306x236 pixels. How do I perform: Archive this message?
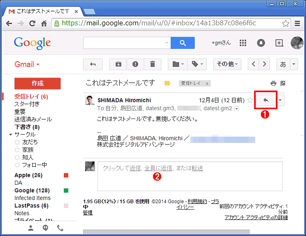pos(118,64)
